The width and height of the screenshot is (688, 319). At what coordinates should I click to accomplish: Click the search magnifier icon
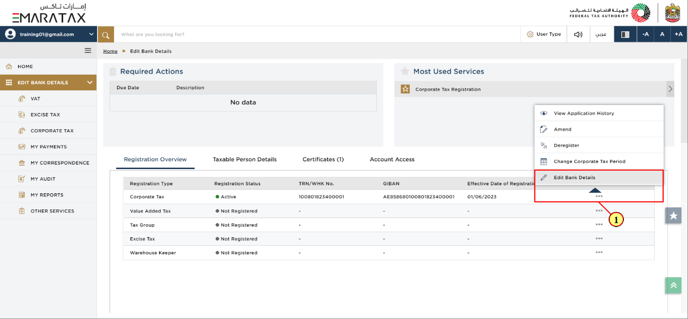106,35
